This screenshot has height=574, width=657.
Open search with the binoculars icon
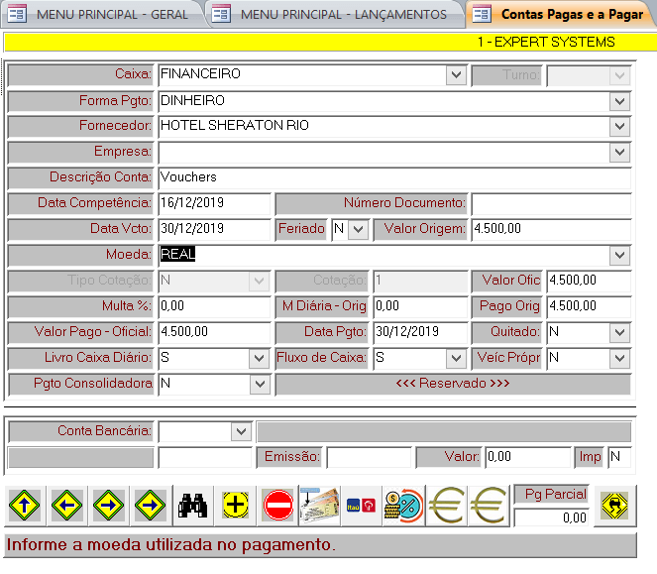point(193,506)
